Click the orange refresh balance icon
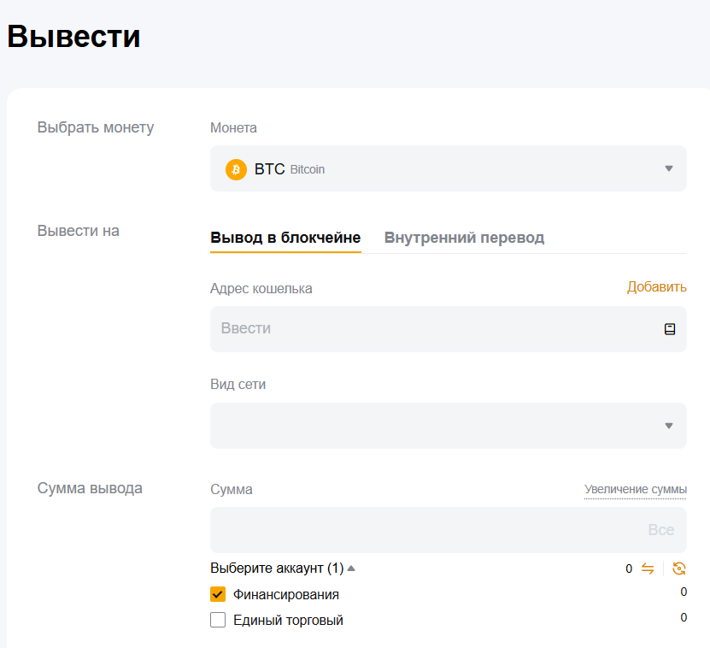Screen dimensions: 710x648 coord(679,568)
